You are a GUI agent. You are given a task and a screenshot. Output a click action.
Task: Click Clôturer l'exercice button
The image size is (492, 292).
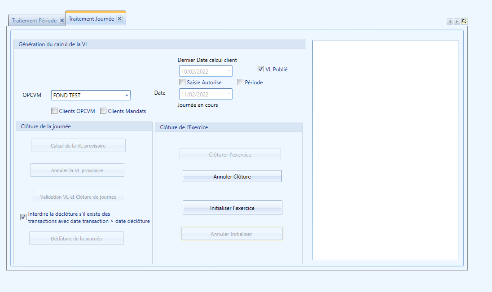click(x=230, y=154)
